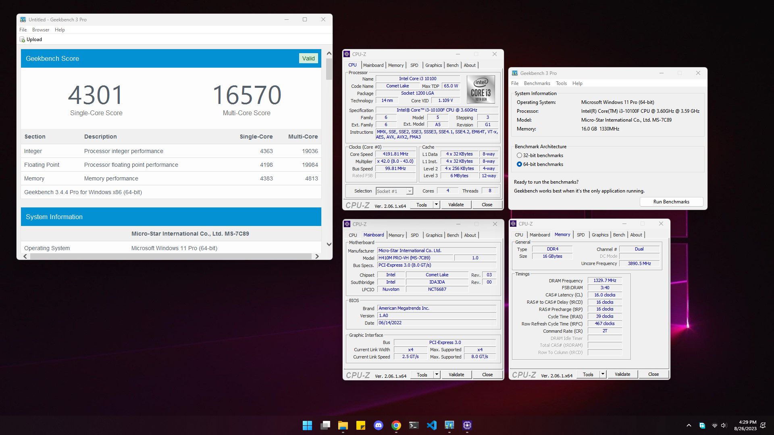
Task: Click the Upload icon in Geekbench toolbar
Action: pos(22,39)
